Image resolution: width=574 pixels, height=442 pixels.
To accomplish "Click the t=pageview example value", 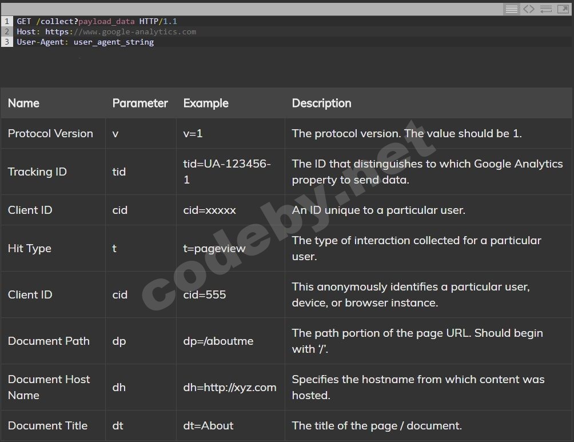I will click(x=214, y=249).
